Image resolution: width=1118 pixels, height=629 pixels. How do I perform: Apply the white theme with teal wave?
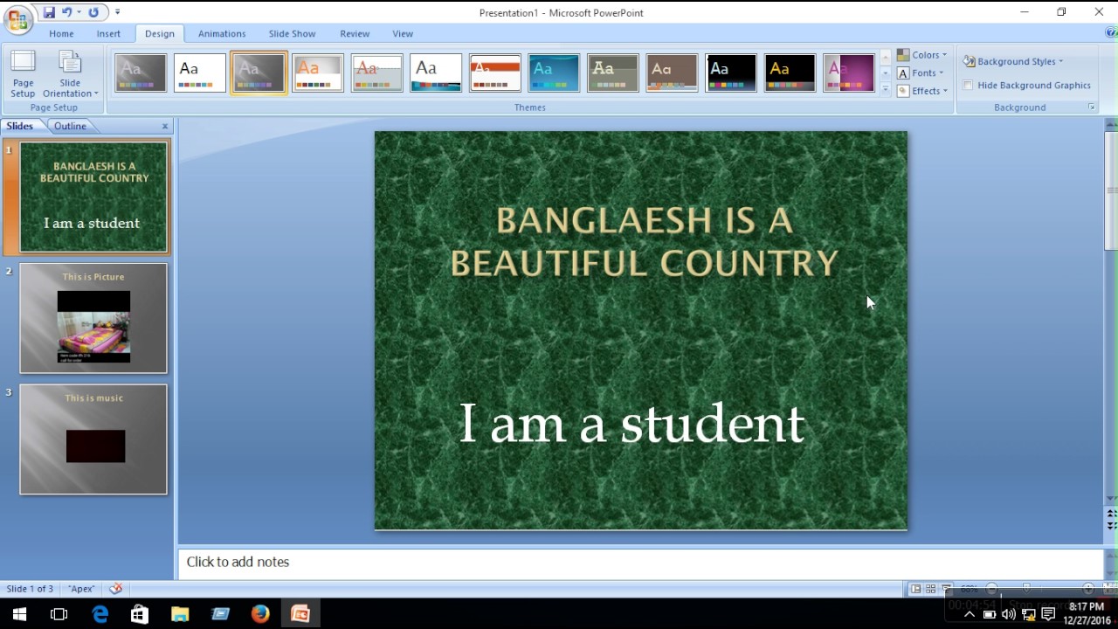[x=436, y=73]
